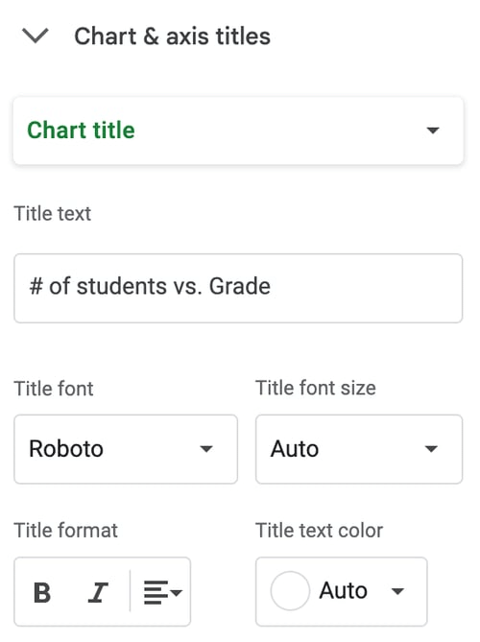
Task: Open the Title text color Auto dropdown
Action: tap(341, 591)
